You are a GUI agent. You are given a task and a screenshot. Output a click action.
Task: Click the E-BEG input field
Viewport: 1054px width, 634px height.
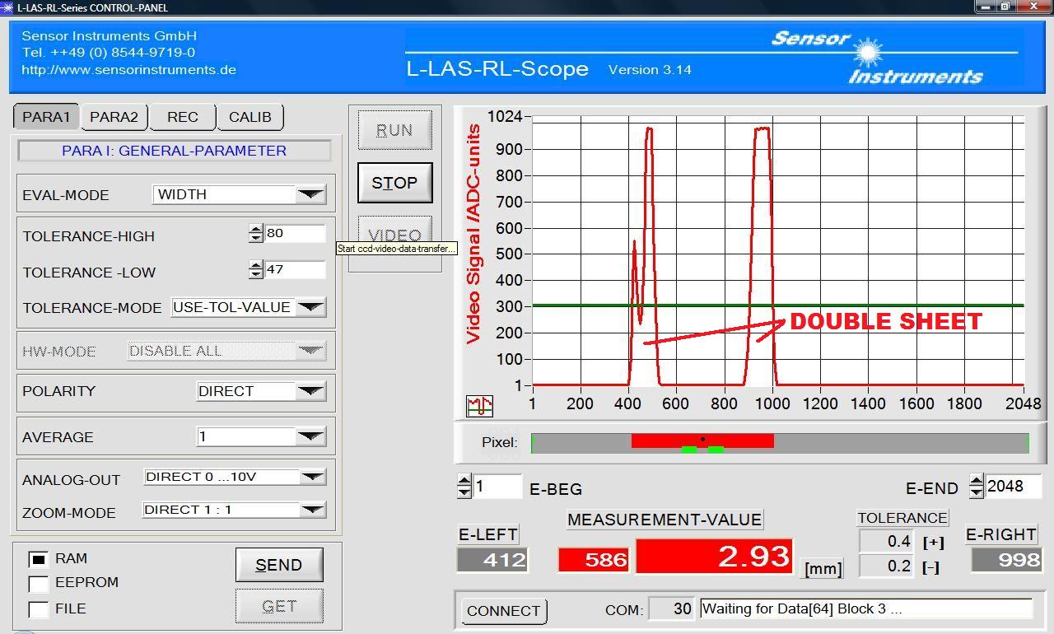pyautogui.click(x=497, y=487)
